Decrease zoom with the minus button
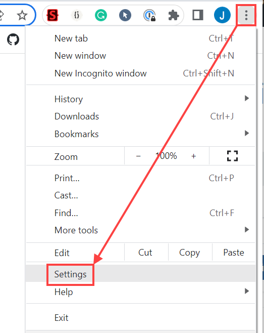The width and height of the screenshot is (264, 333). pyautogui.click(x=138, y=156)
